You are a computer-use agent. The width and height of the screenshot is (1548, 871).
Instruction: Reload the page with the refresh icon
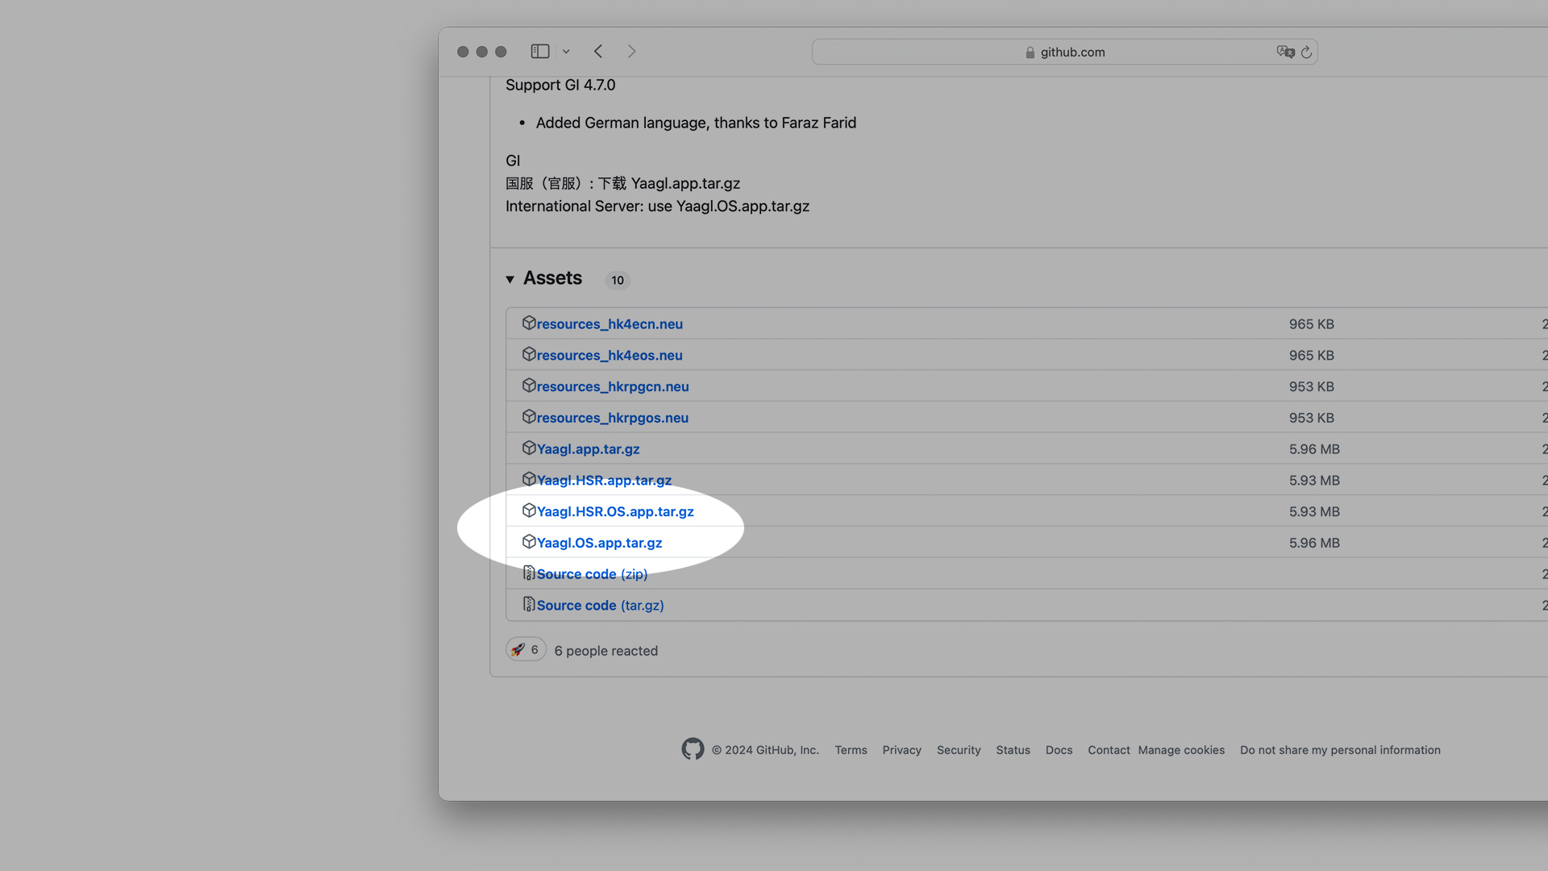[x=1306, y=52]
